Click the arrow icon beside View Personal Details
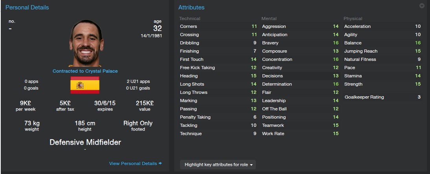 [x=160, y=163]
